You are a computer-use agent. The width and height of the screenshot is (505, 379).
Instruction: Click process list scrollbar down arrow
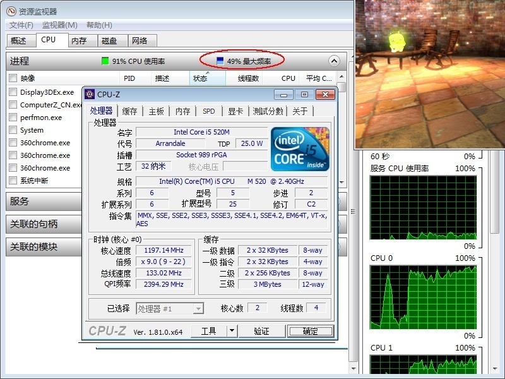tap(342, 183)
